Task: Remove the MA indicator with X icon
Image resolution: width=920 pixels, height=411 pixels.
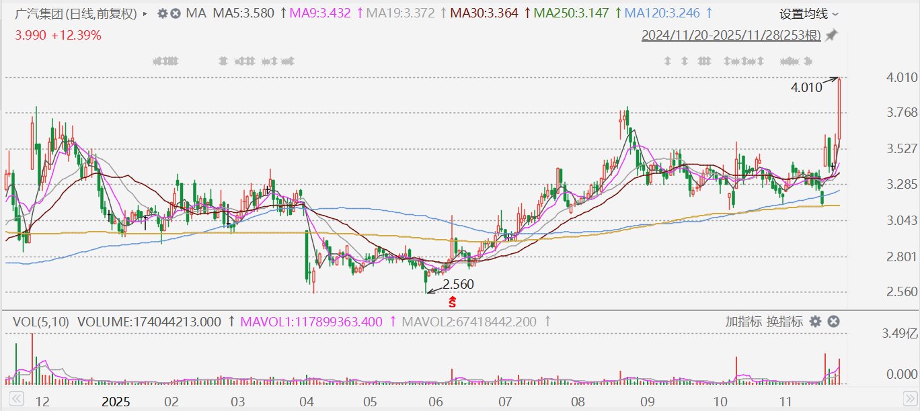Action: (x=175, y=13)
